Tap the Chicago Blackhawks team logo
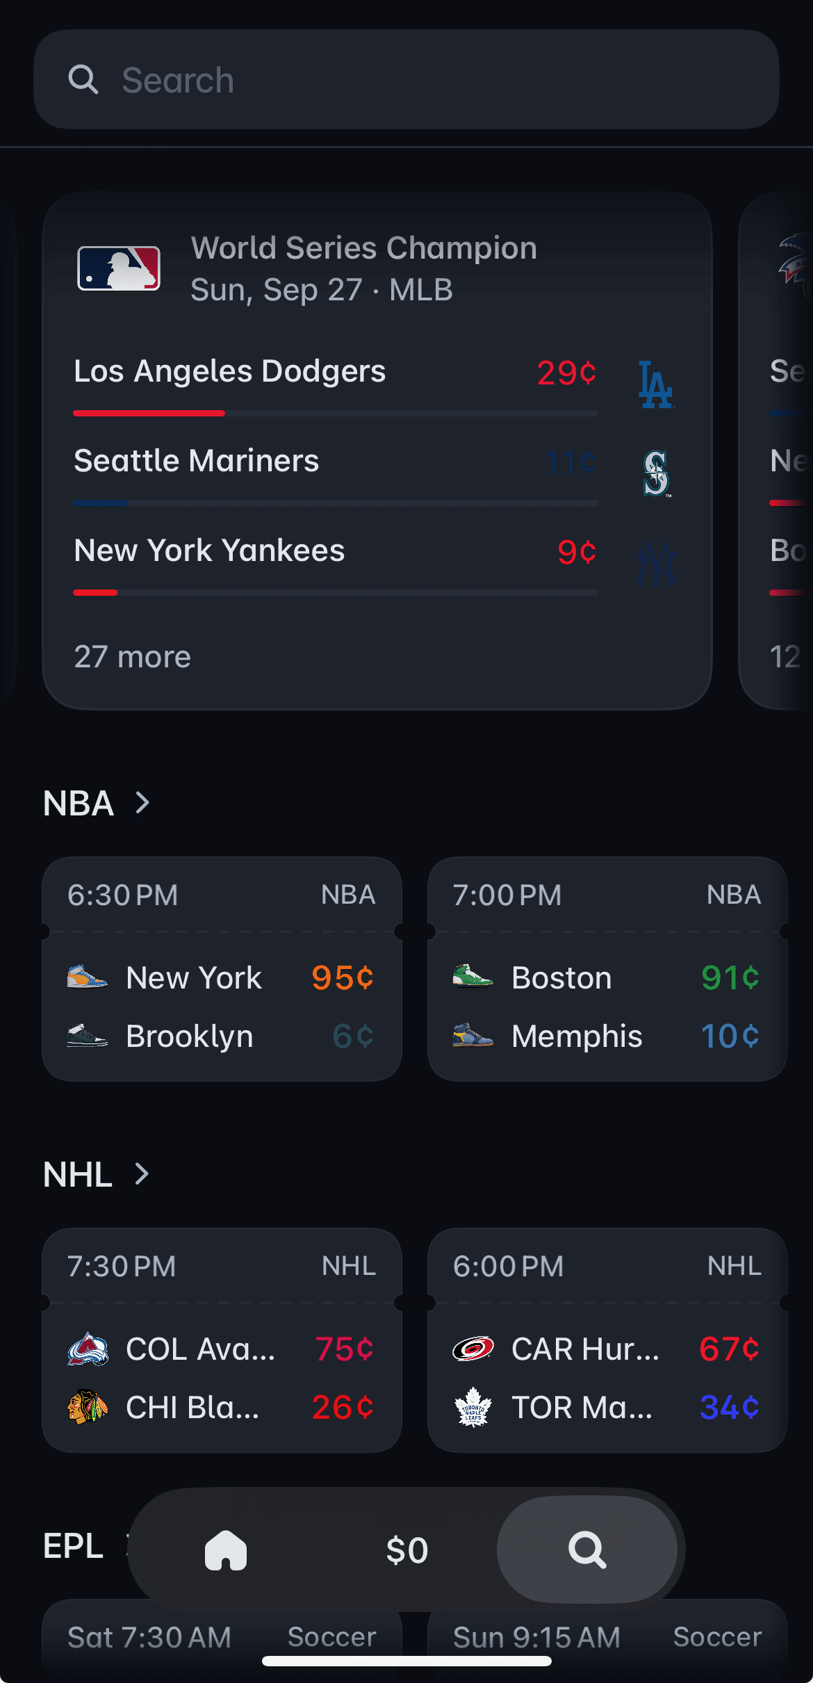Screen dimensions: 813x1683 click(88, 1407)
